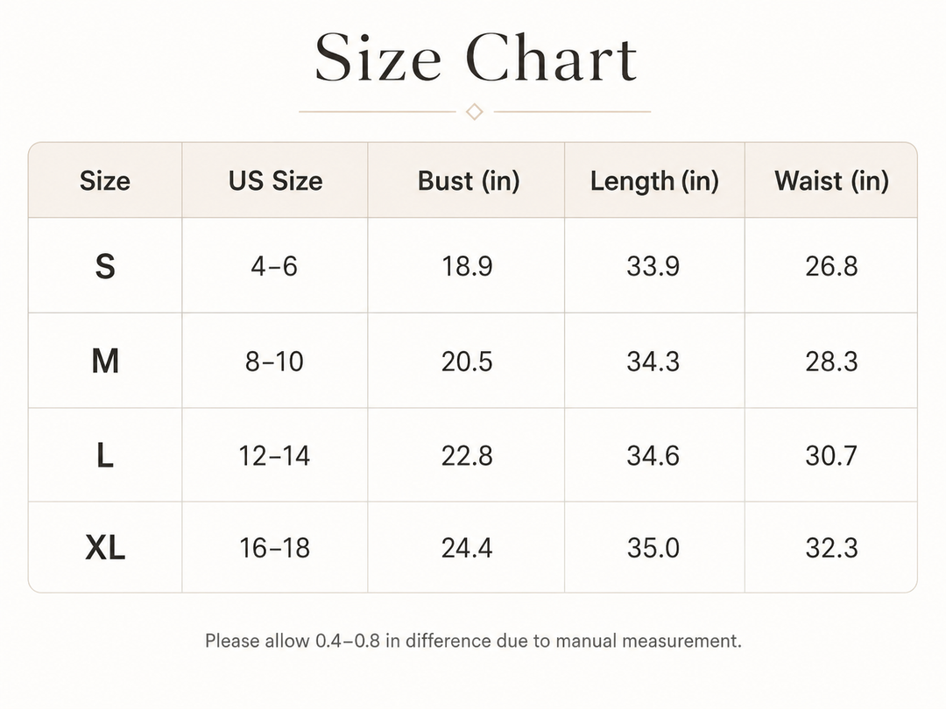Click the 12–14 US size cell
The image size is (946, 709).
(x=274, y=455)
